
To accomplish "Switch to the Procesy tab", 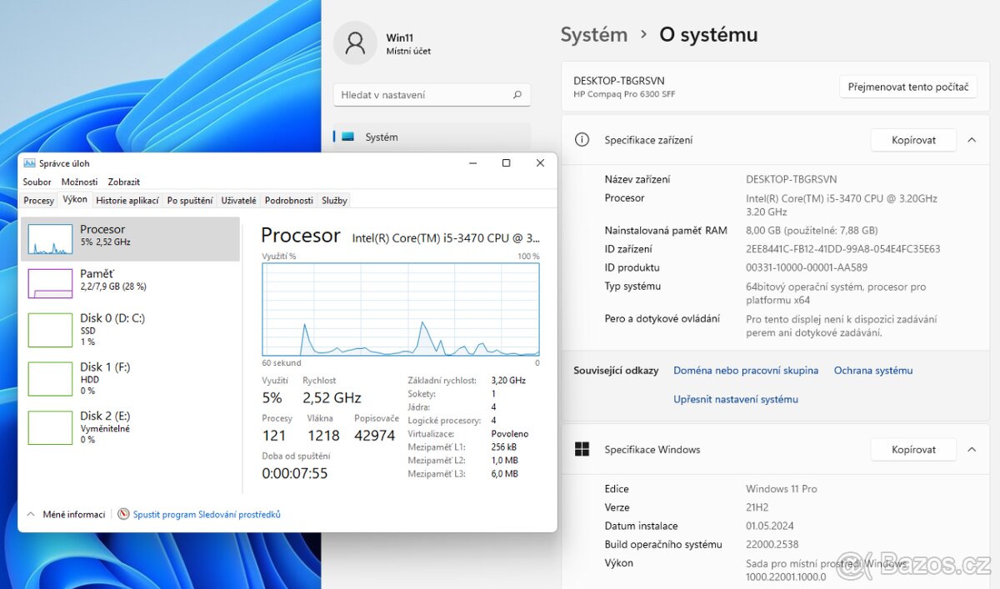I will coord(39,201).
